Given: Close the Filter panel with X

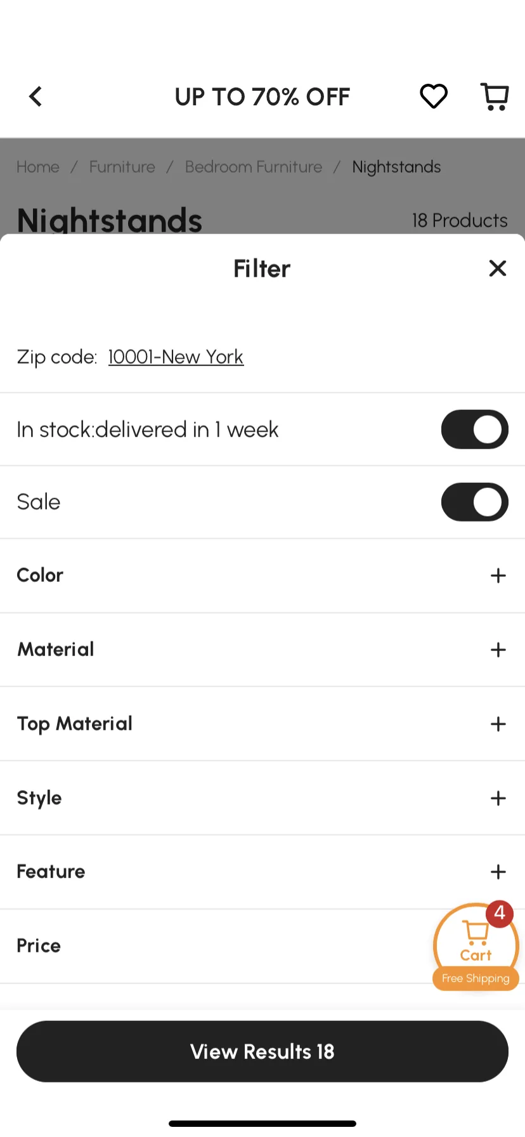Looking at the screenshot, I should point(498,268).
